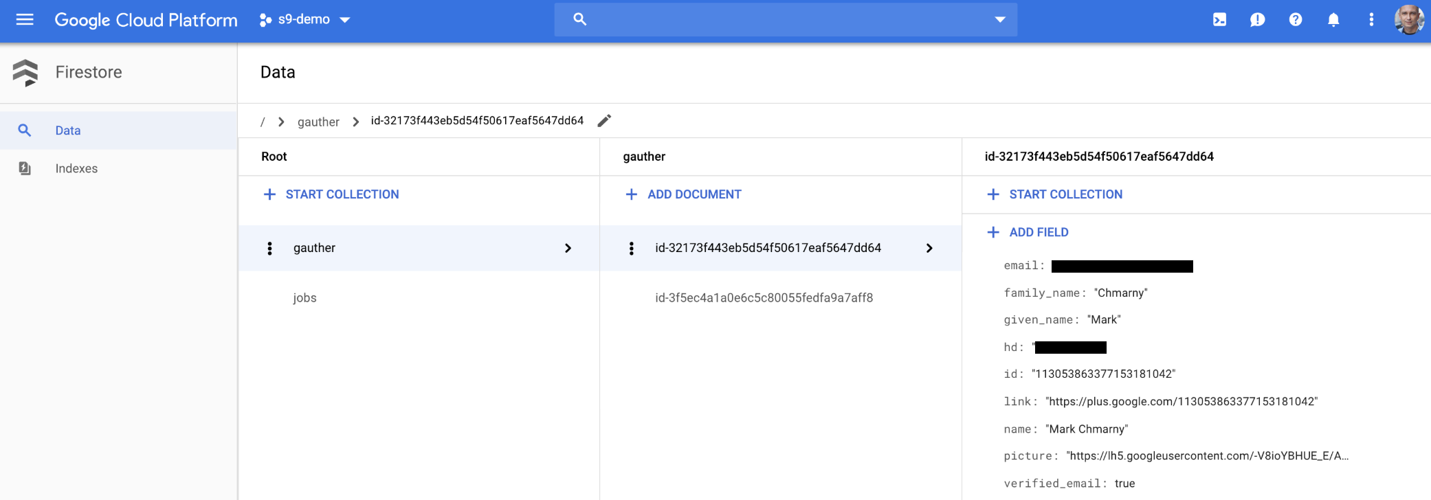Click the s9-demo project hexagon icon
The image size is (1431, 500).
point(265,20)
